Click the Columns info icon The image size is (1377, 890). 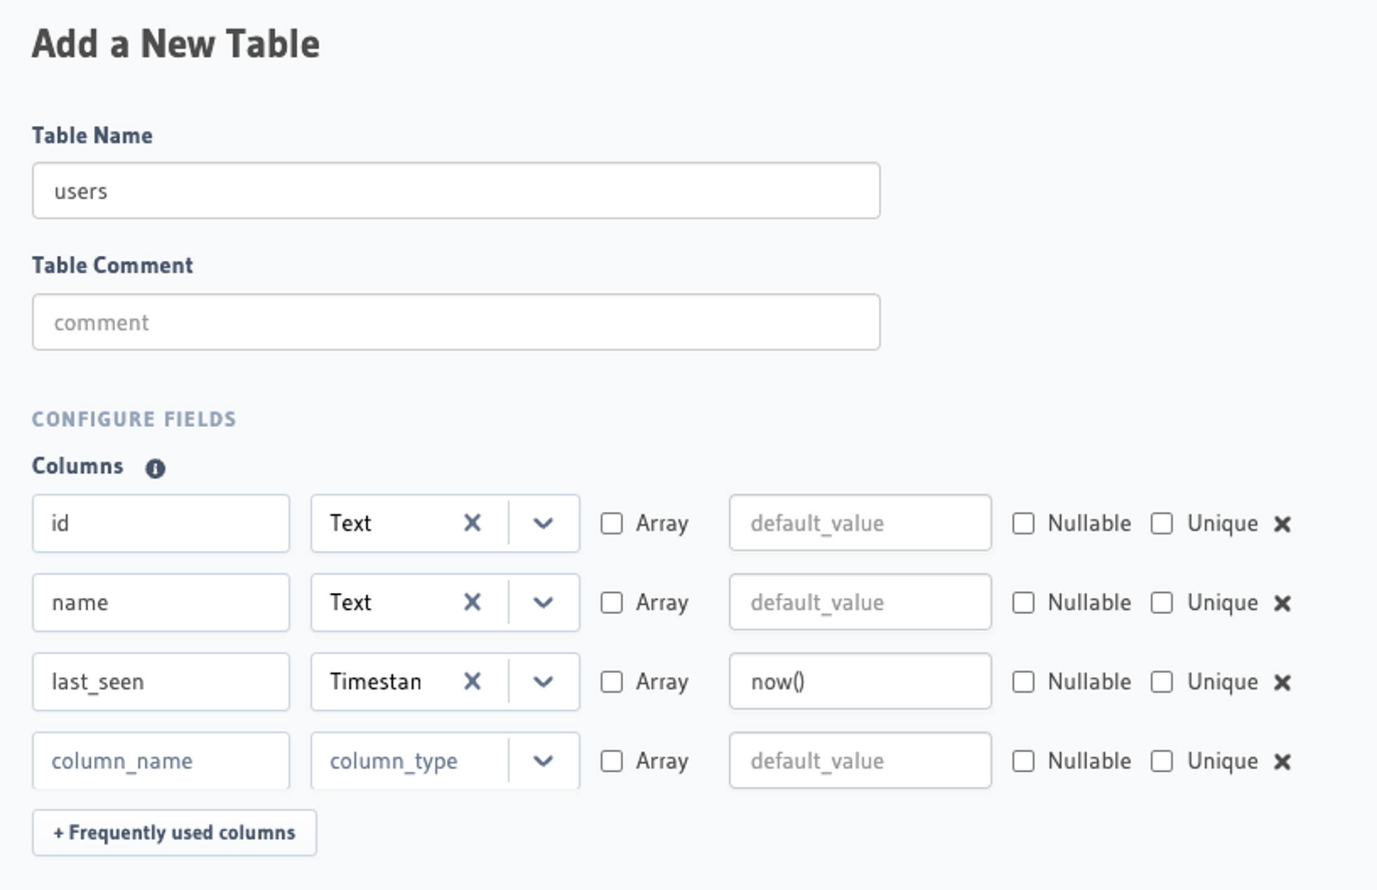coord(155,468)
